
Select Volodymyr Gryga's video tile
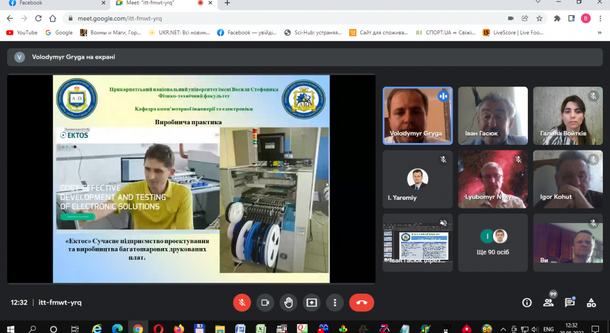[417, 116]
